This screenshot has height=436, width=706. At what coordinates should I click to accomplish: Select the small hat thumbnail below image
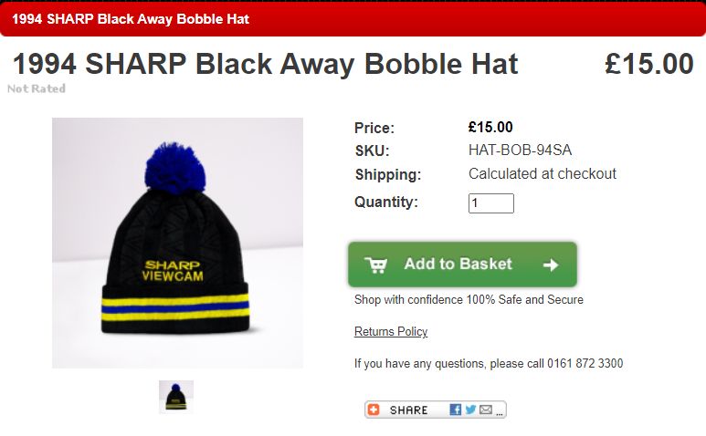176,397
